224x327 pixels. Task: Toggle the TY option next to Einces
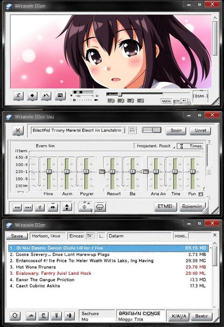tap(90, 236)
